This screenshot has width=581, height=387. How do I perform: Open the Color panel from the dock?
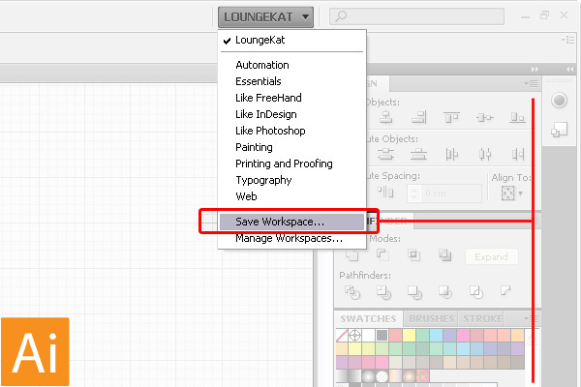pos(559,101)
